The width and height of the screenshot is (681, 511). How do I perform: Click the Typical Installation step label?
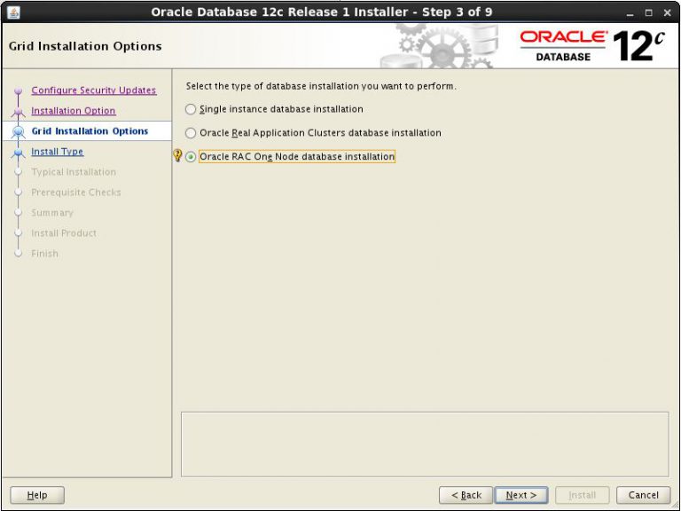[x=74, y=172]
